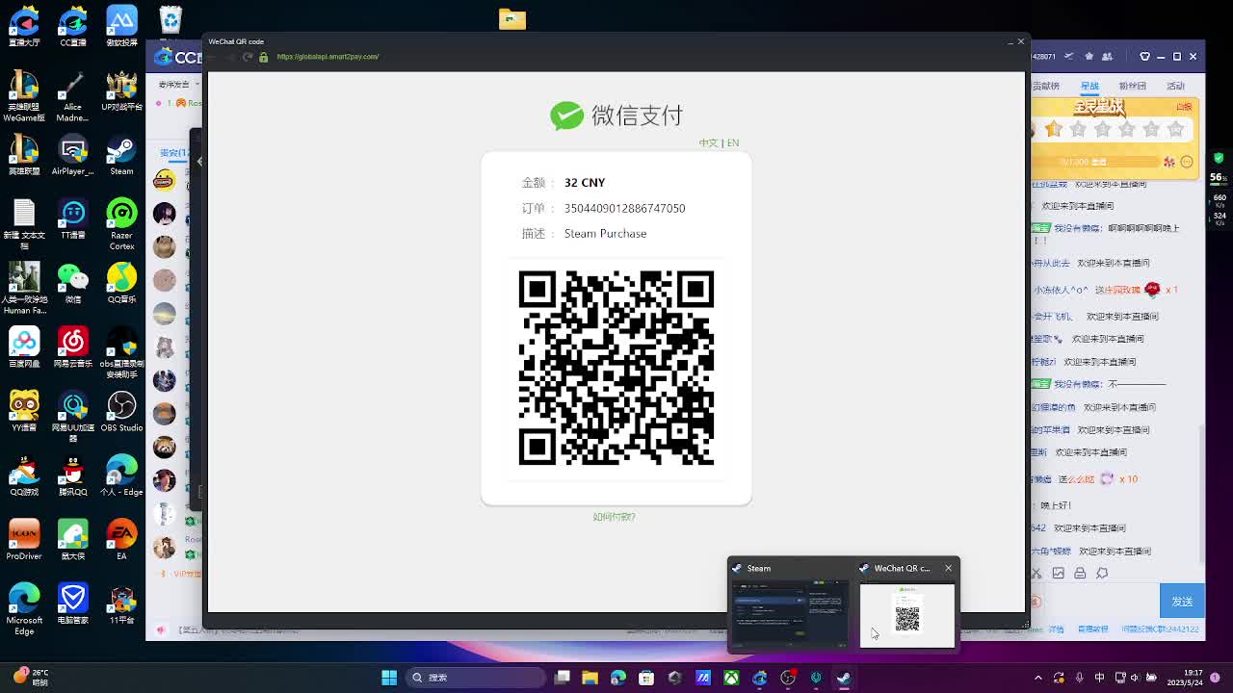Screen dimensions: 1233x693
Task: Click the microphone tray icon
Action: (1079, 678)
